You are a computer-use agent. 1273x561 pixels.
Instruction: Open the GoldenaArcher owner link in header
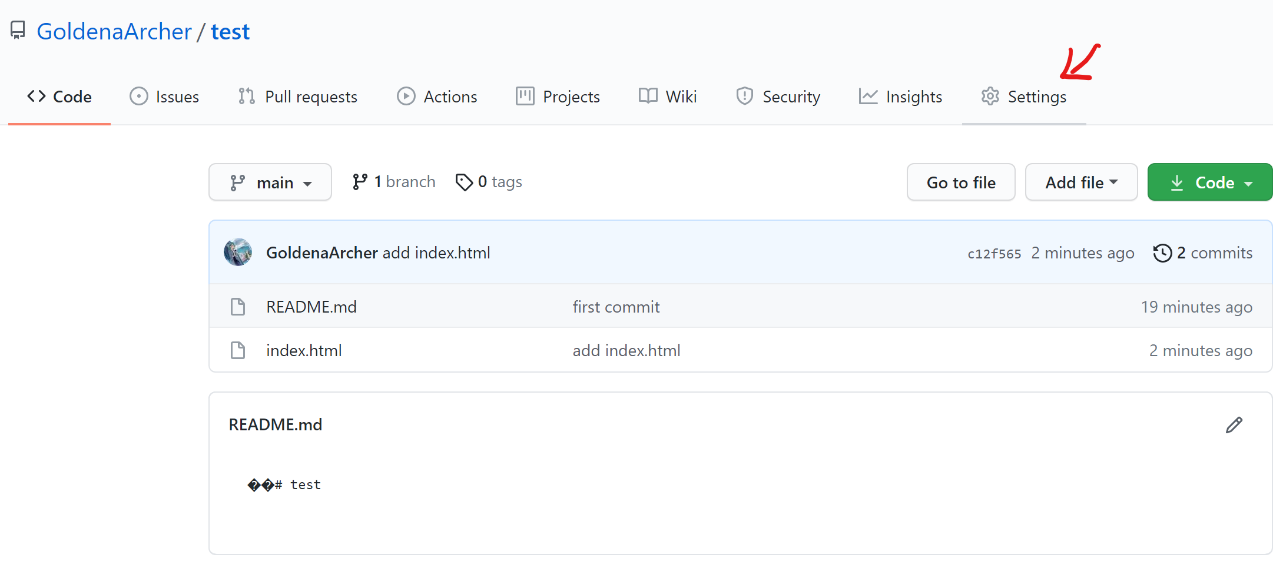coord(114,32)
